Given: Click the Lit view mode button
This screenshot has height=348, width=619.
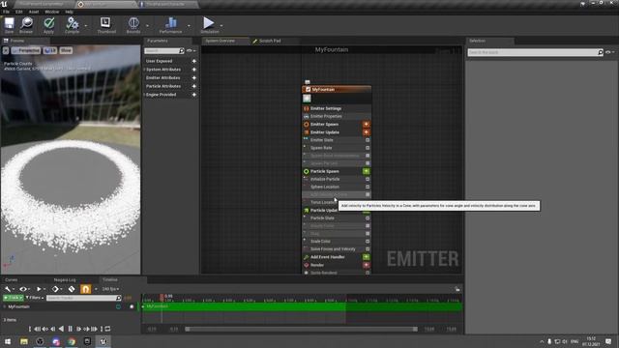Looking at the screenshot, I should click(x=50, y=50).
